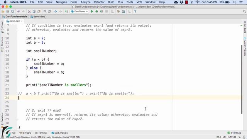
Task: Click the Run with Coverage icon
Action: [102, 12]
